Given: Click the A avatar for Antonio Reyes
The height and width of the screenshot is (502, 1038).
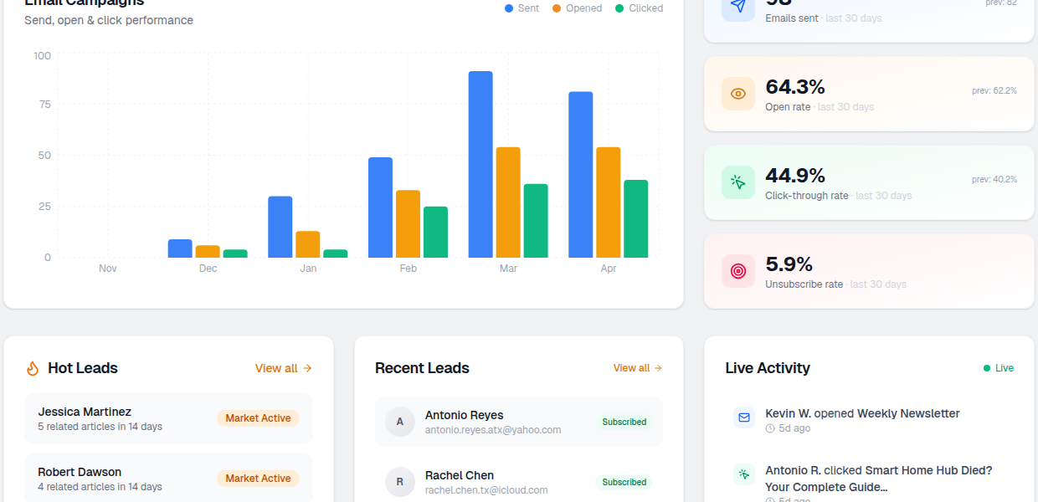Looking at the screenshot, I should click(x=400, y=422).
